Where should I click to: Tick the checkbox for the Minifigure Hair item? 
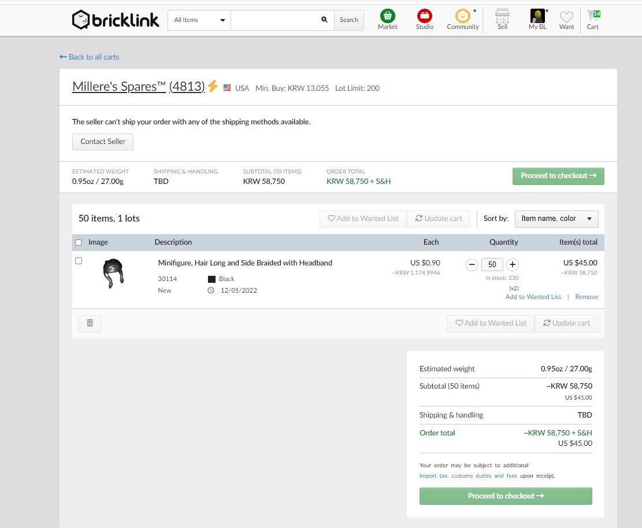coord(79,261)
